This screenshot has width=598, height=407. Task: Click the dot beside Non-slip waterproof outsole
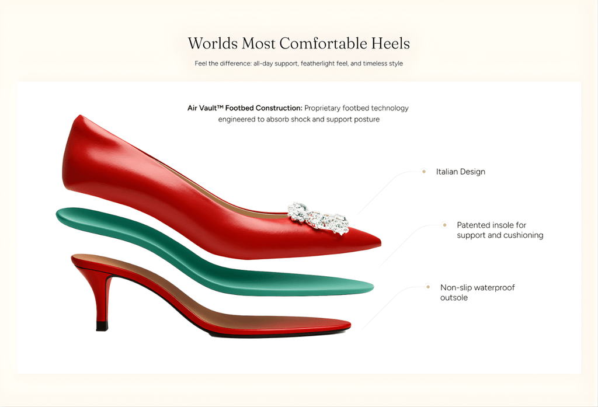pyautogui.click(x=428, y=287)
